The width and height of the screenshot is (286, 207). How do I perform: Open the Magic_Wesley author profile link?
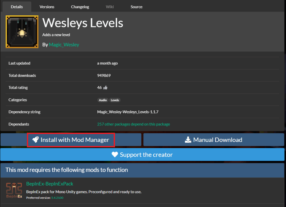(x=64, y=45)
